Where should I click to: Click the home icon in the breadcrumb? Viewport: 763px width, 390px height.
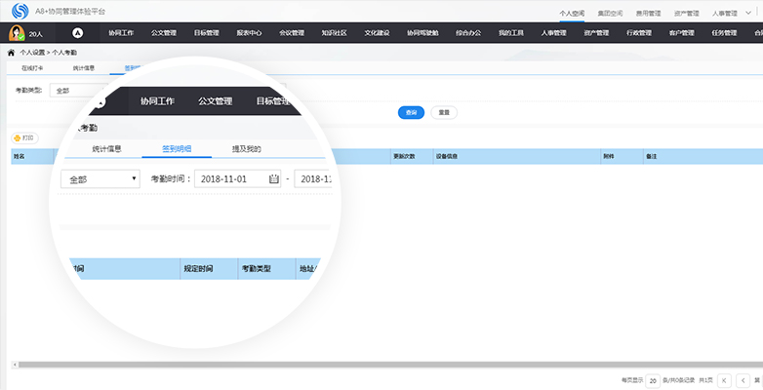11,52
